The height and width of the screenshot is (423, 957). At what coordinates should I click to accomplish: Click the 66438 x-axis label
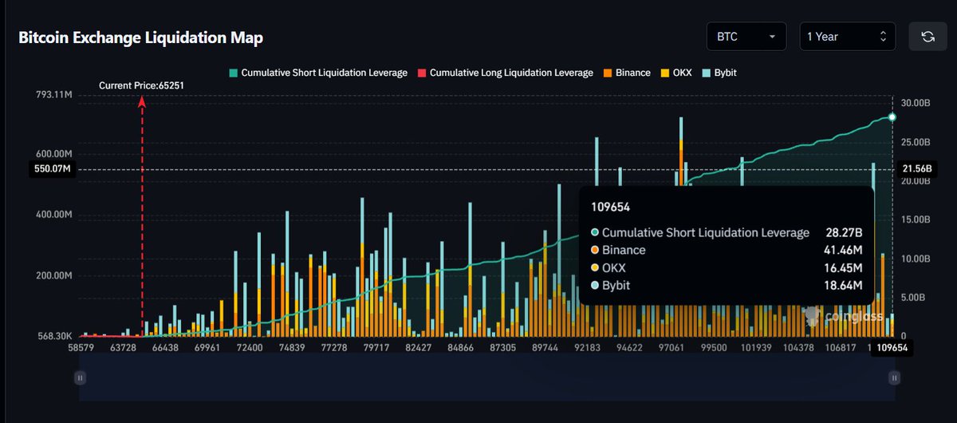(x=166, y=349)
